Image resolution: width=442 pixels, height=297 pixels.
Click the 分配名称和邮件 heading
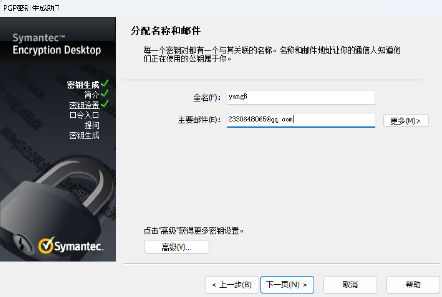165,31
